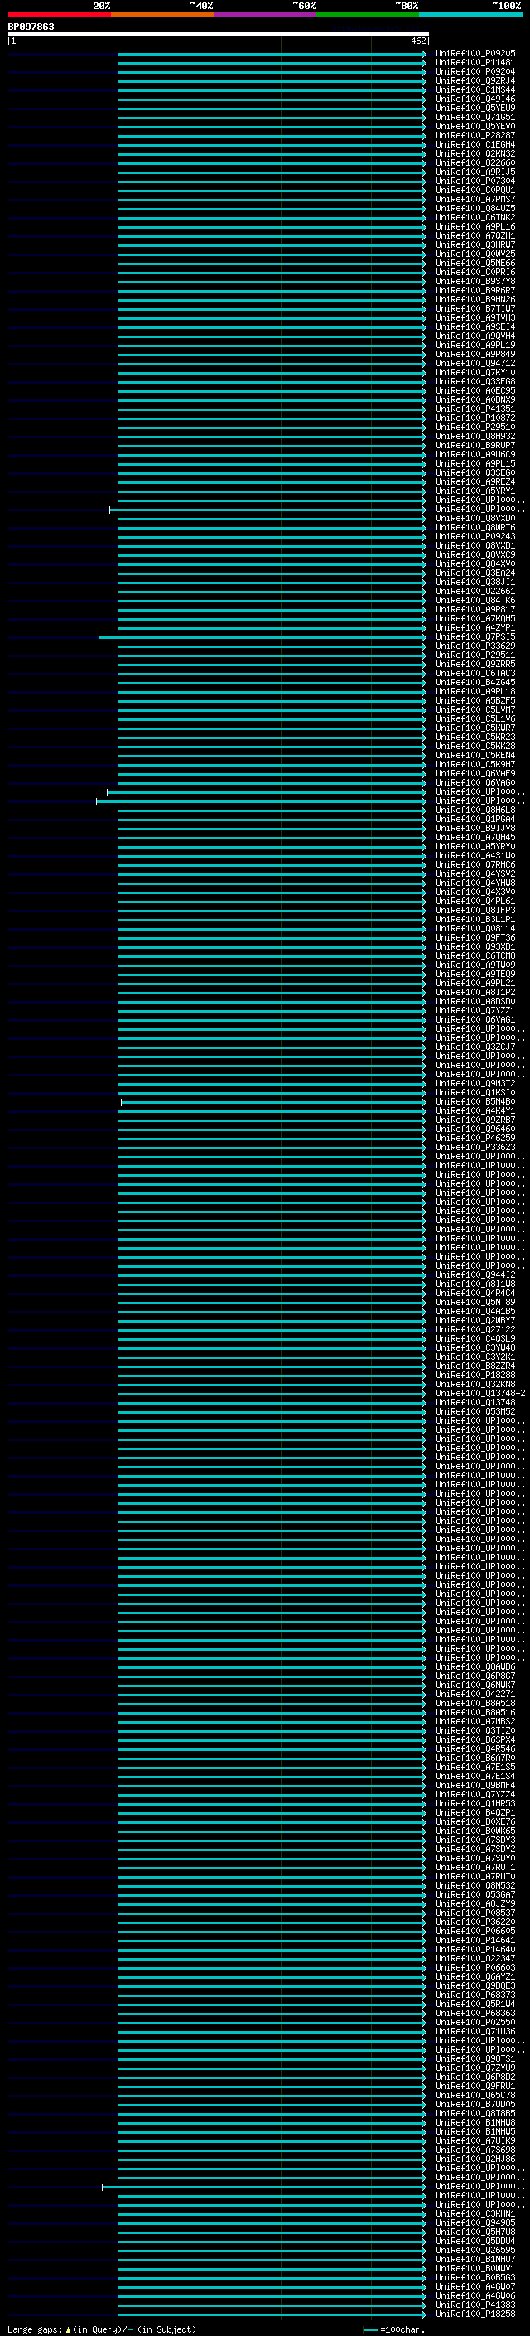Image resolution: width=530 pixels, height=2336 pixels.
Task: Pick the UniRef100_Q94712 hit label
Action: pos(475,364)
